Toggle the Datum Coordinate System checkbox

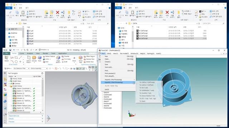(14, 89)
